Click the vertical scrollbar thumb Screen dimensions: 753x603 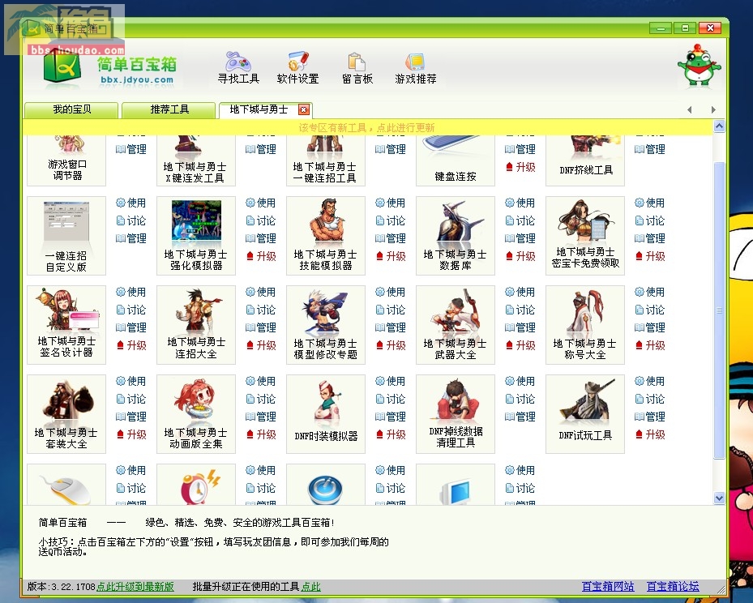[x=719, y=310]
